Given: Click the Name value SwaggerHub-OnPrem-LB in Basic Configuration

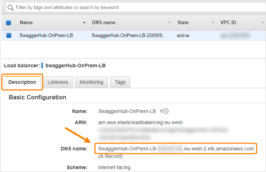Looking at the screenshot, I should (x=127, y=111).
